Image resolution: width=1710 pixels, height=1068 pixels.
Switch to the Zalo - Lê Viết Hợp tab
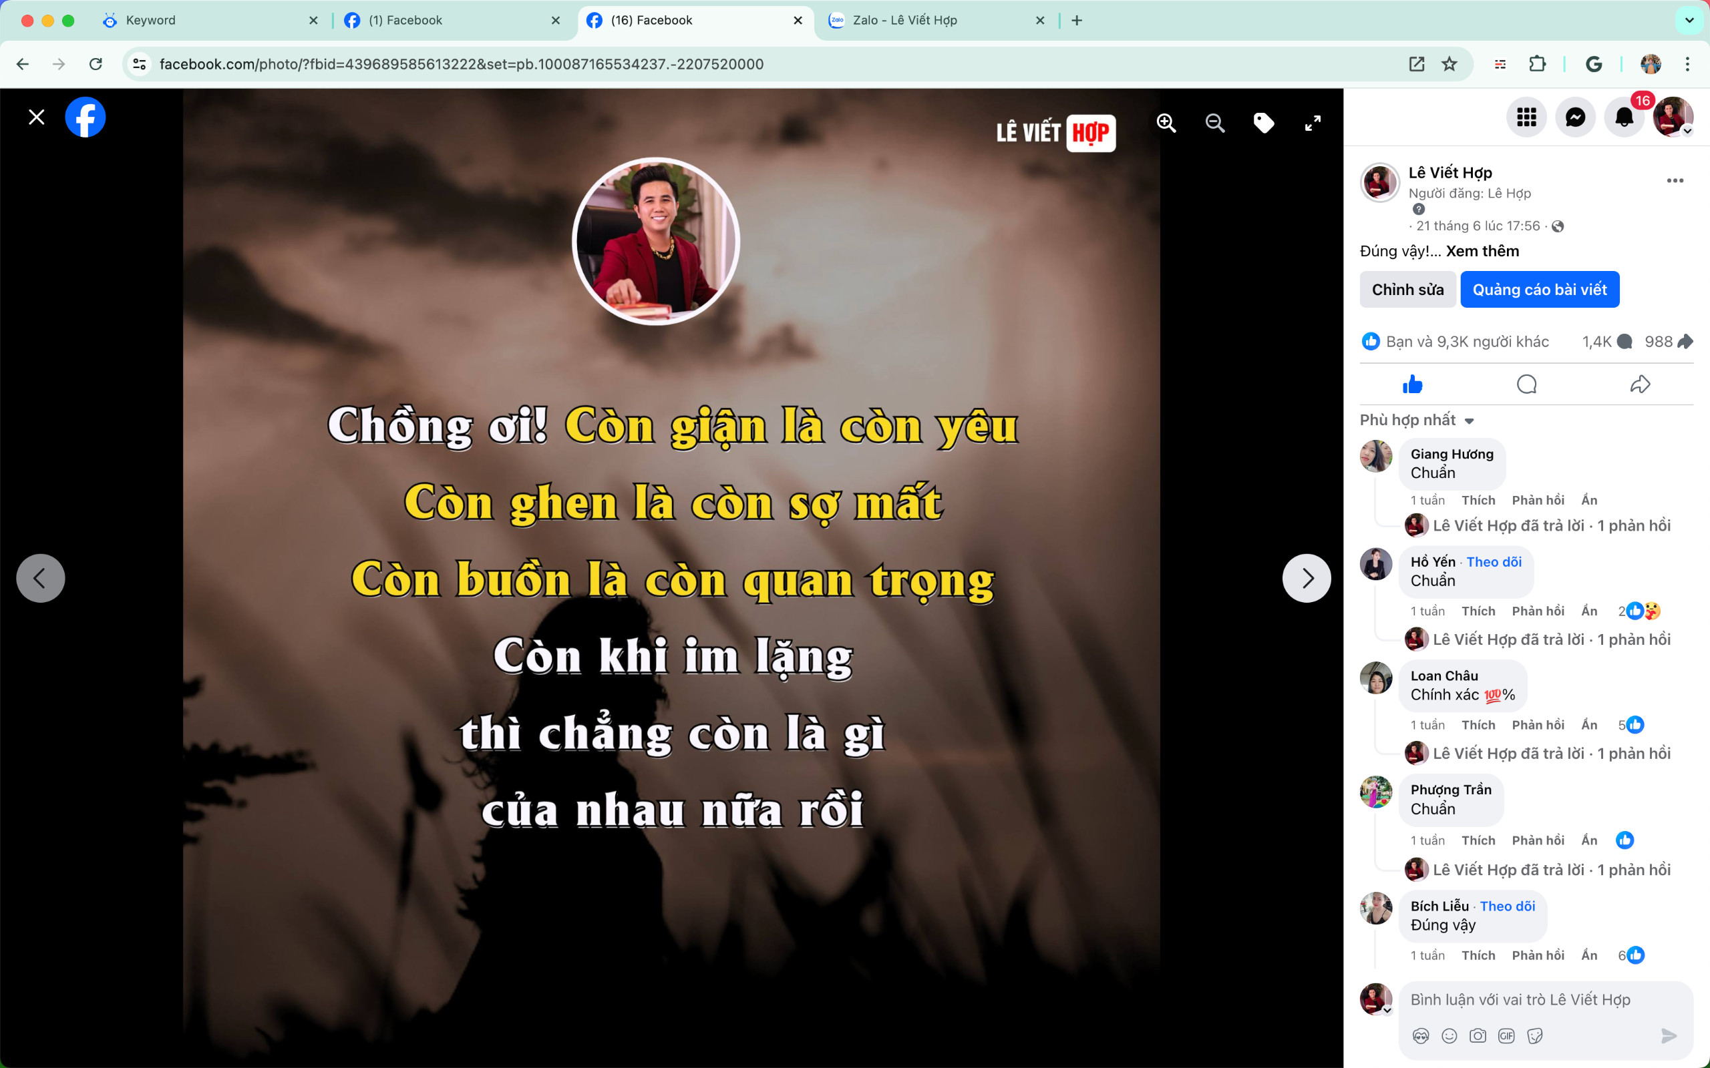tap(937, 21)
